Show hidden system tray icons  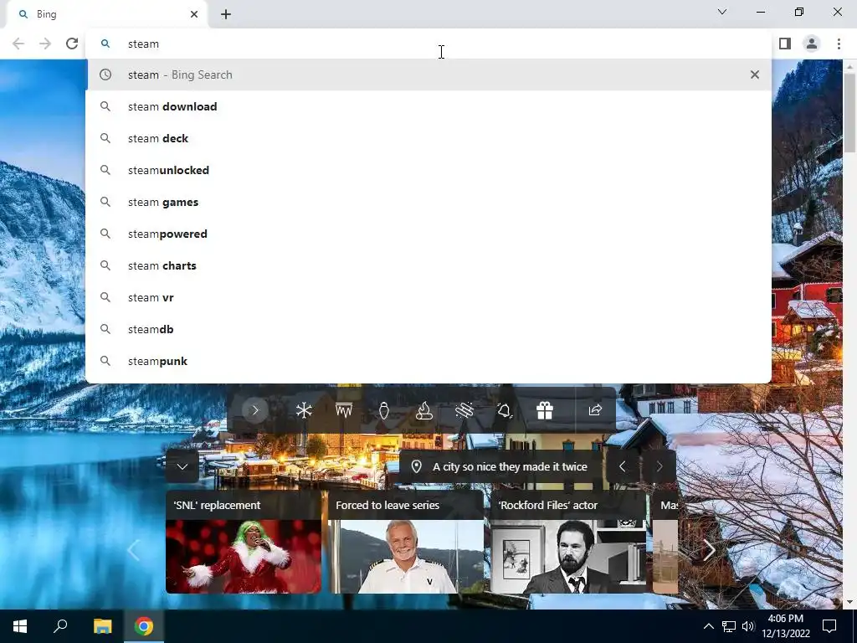[x=708, y=626]
